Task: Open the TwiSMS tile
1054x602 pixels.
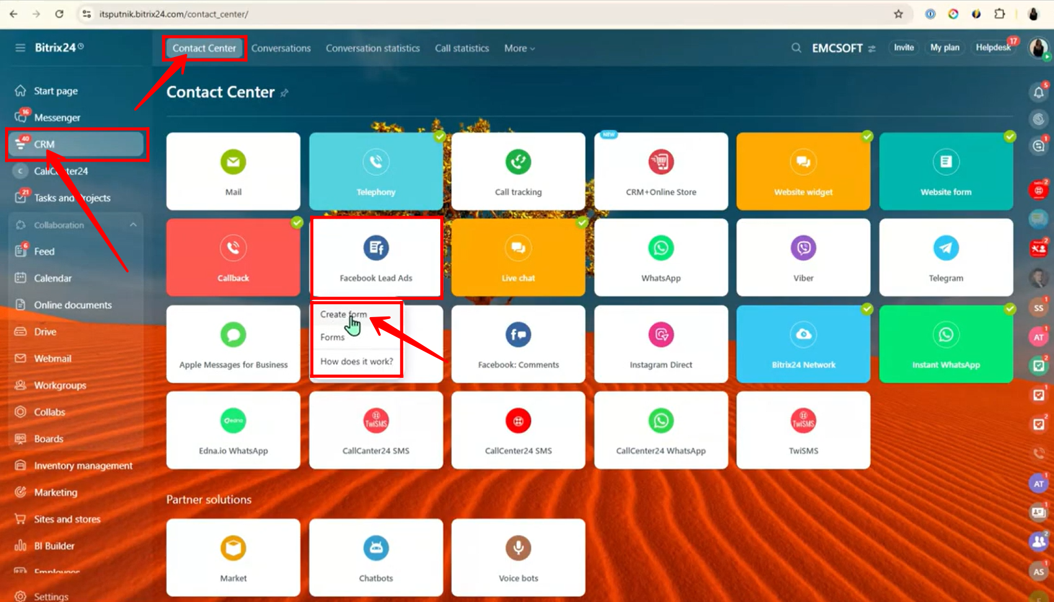Action: click(804, 430)
